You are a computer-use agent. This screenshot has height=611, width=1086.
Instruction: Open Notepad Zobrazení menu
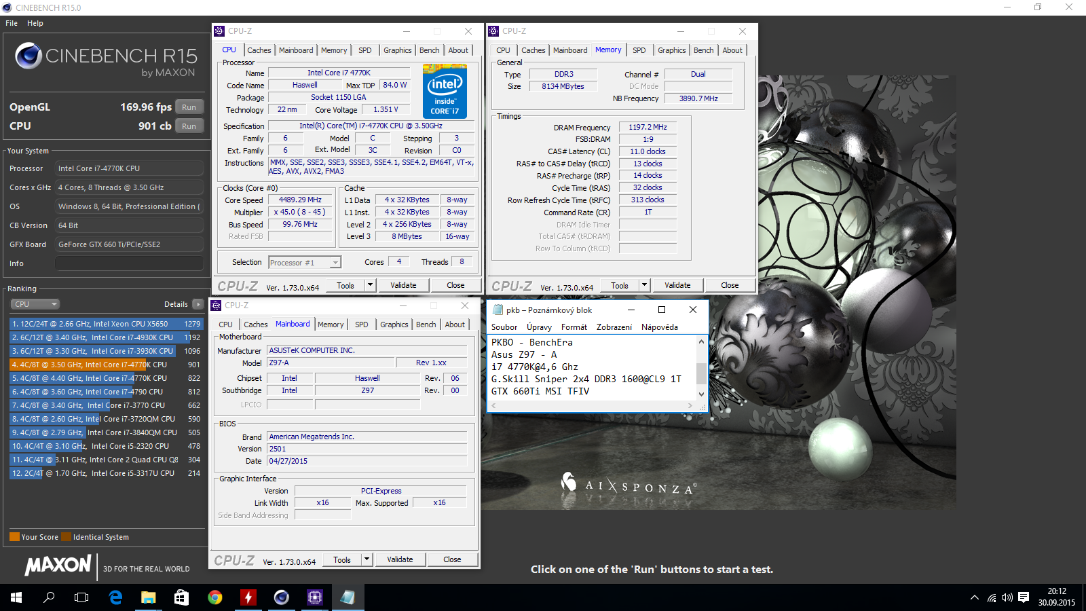coord(614,327)
